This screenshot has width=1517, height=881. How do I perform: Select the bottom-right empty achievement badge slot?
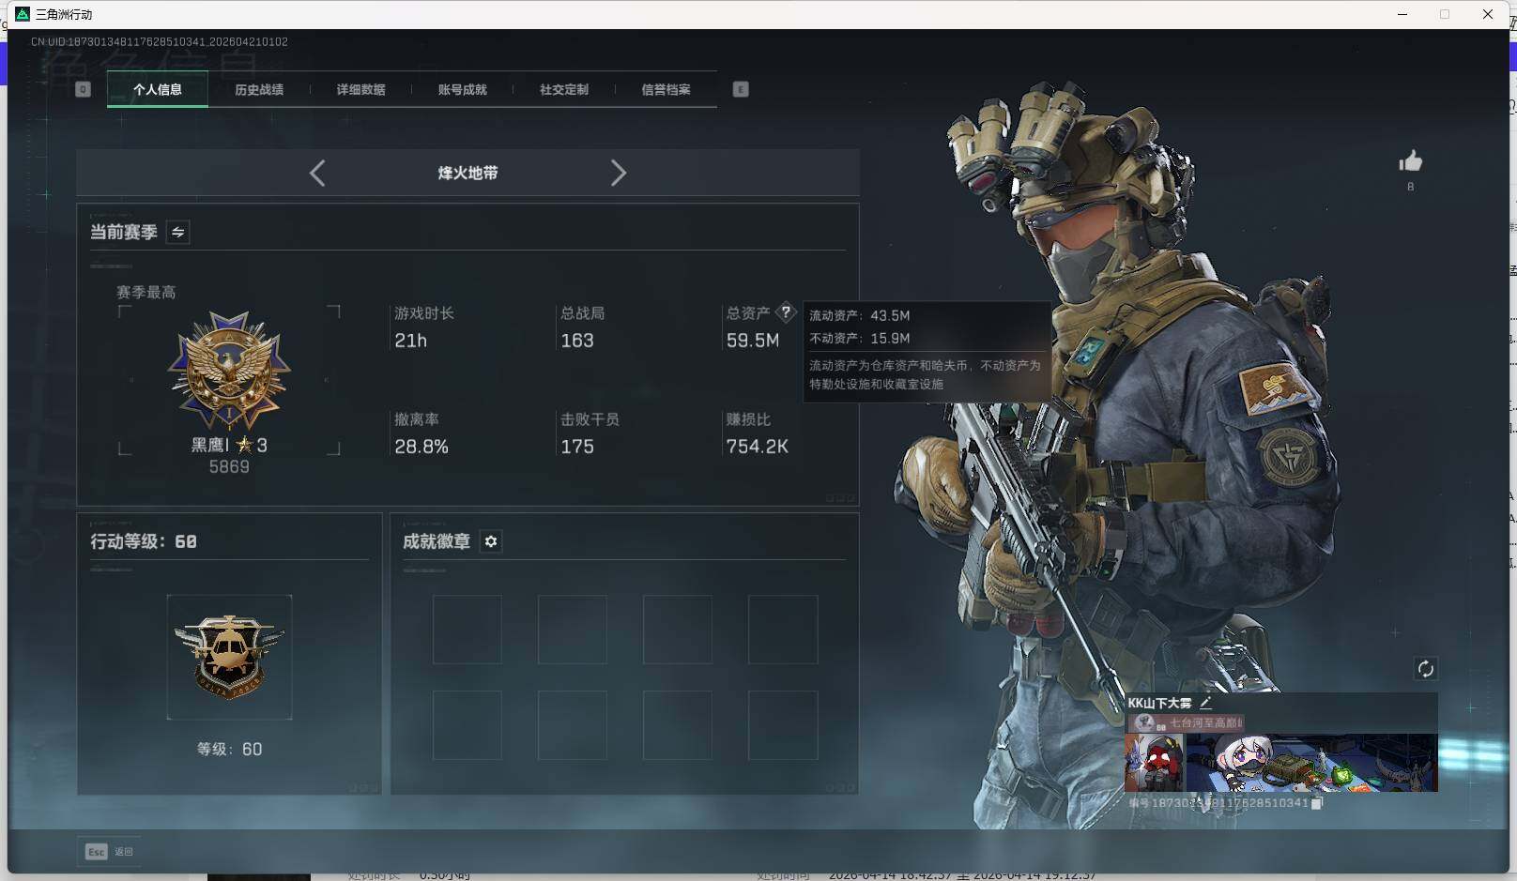click(783, 725)
